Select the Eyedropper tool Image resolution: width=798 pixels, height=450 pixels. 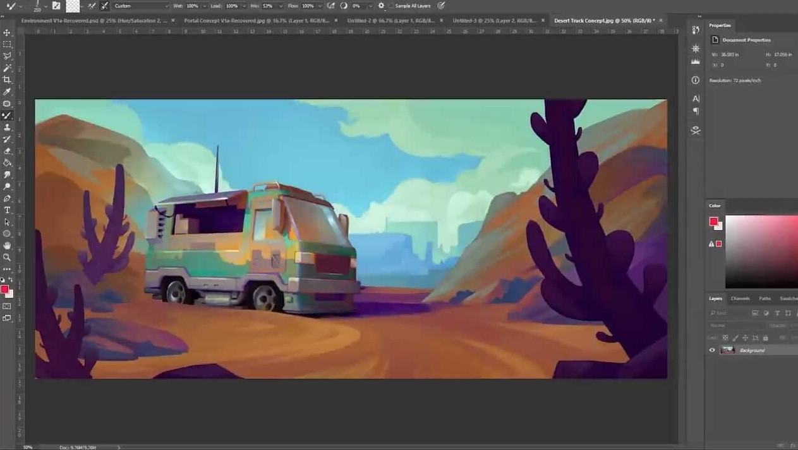7,92
